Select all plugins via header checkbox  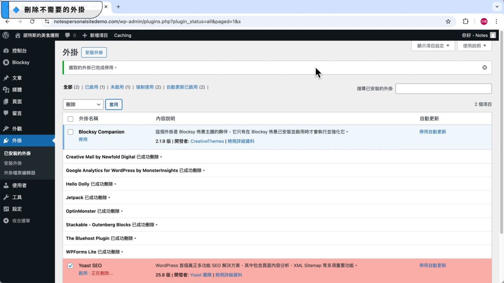point(70,119)
